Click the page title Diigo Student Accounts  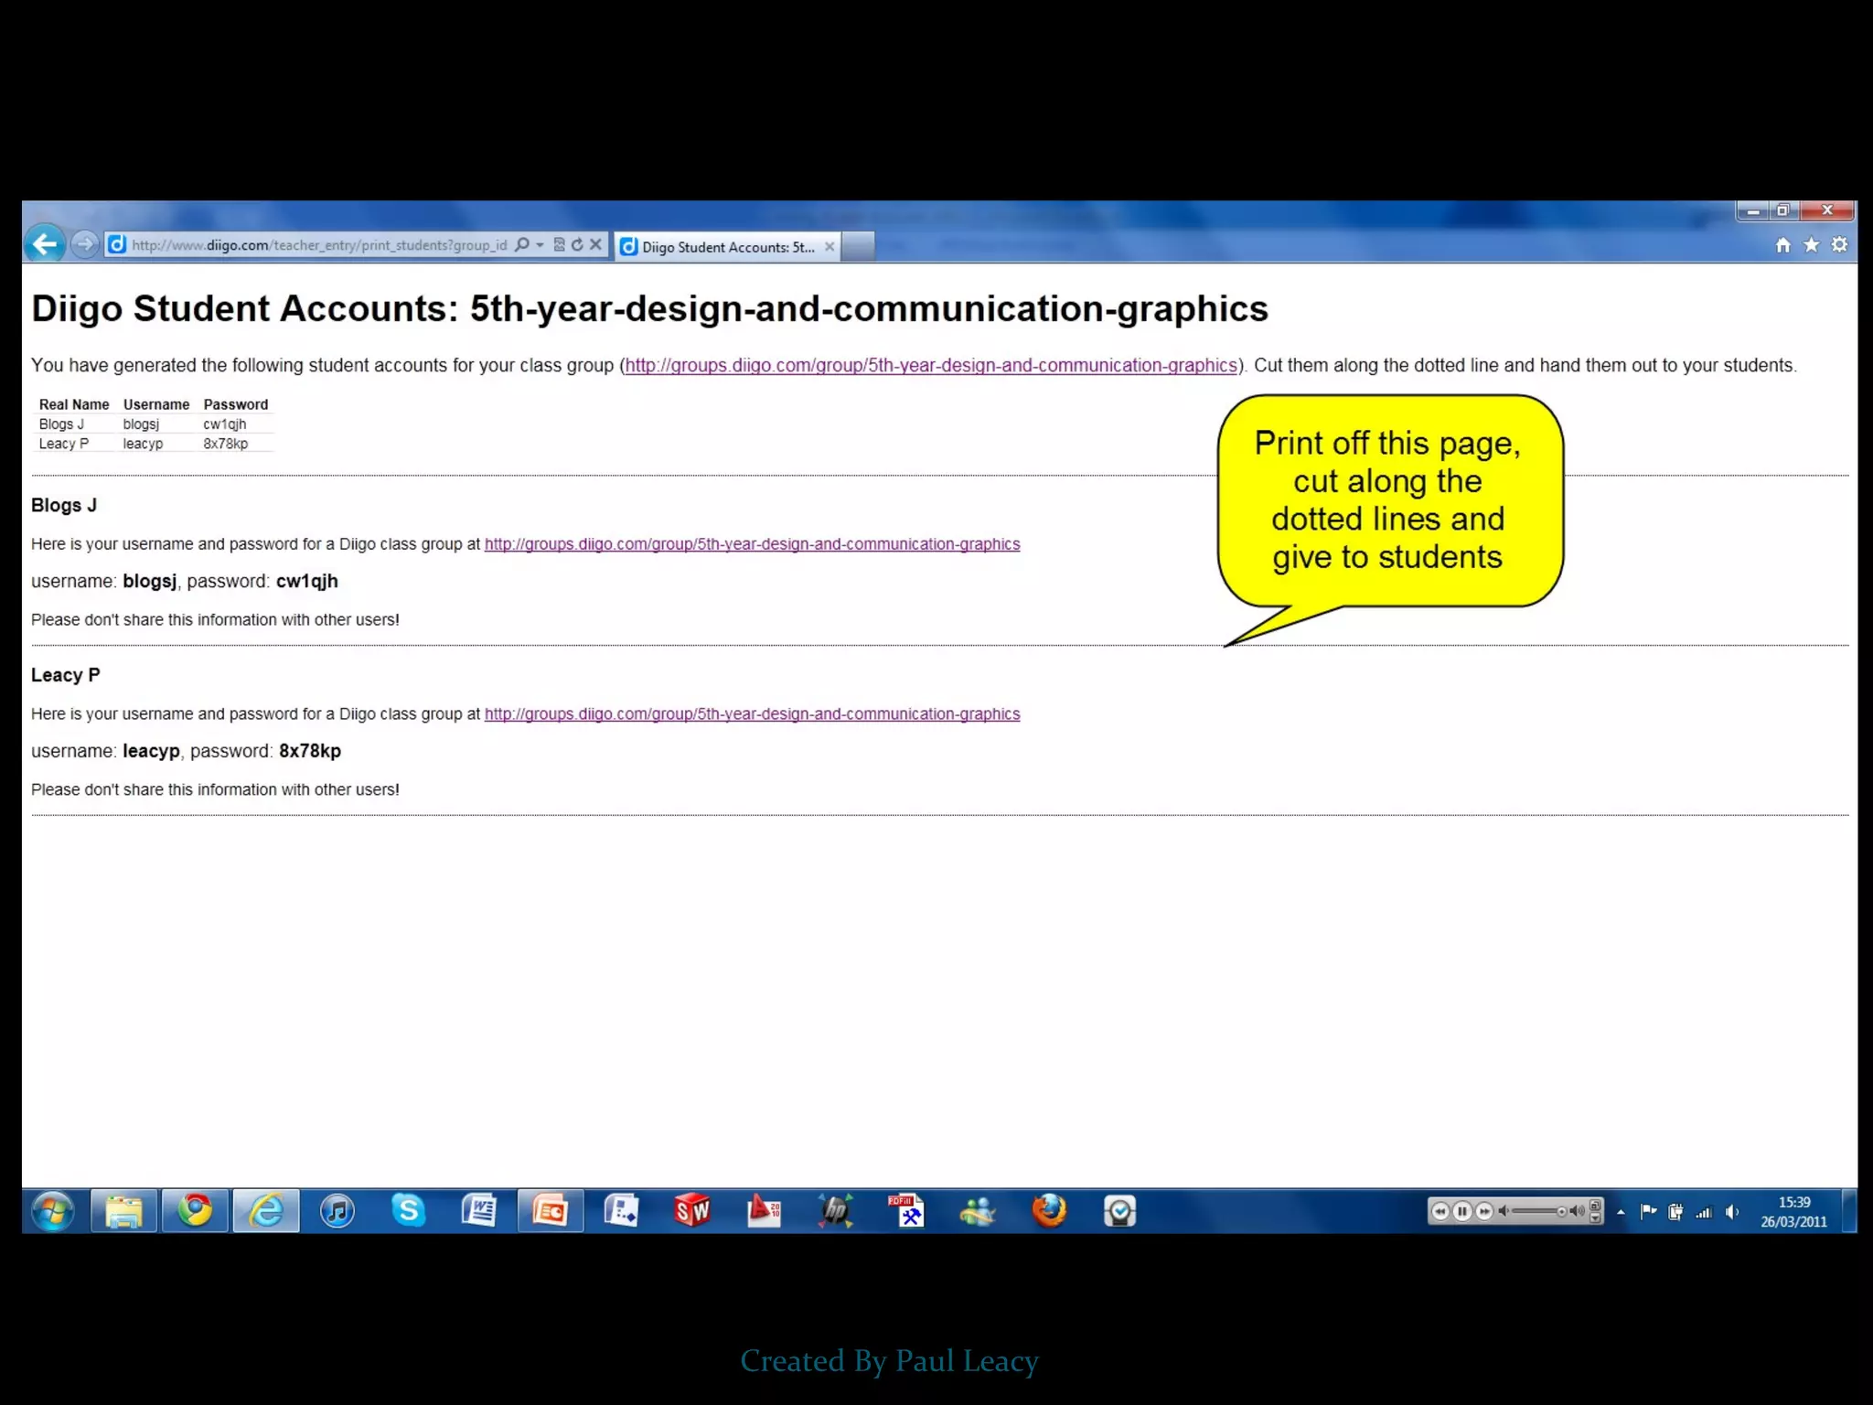[649, 309]
